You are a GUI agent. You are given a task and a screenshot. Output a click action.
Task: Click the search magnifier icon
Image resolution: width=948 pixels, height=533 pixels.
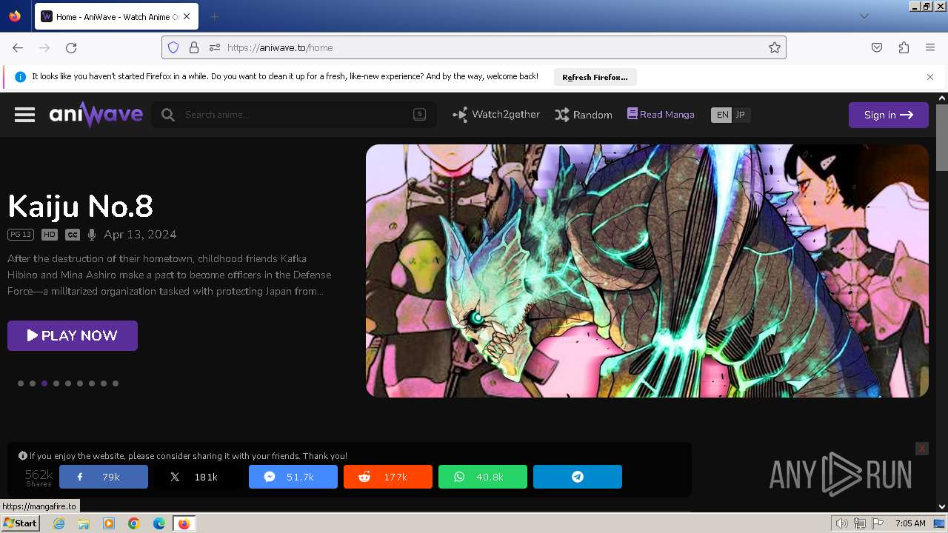168,115
